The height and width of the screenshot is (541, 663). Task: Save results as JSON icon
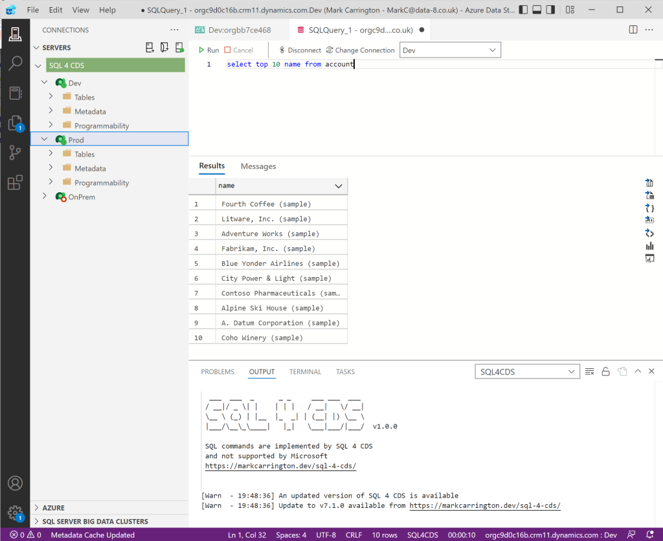(649, 208)
